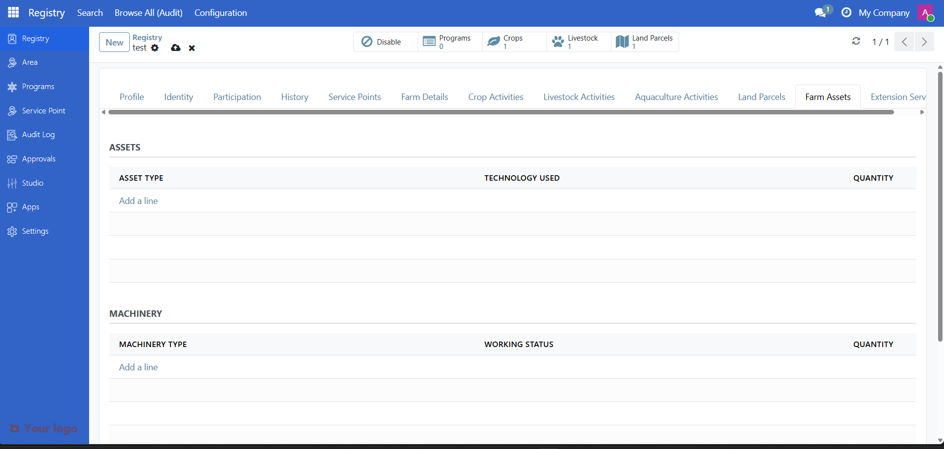Click the Apps sidebar icon
Viewport: 944px width, 449px height.
point(12,207)
